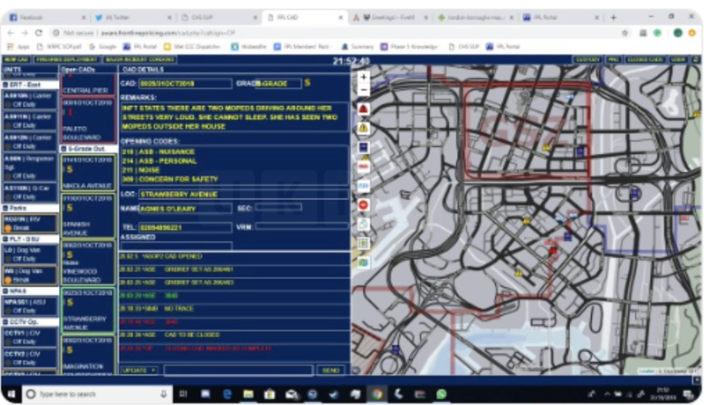Open Google Chrome from the taskbar
This screenshot has height=405, width=704.
coord(376,394)
